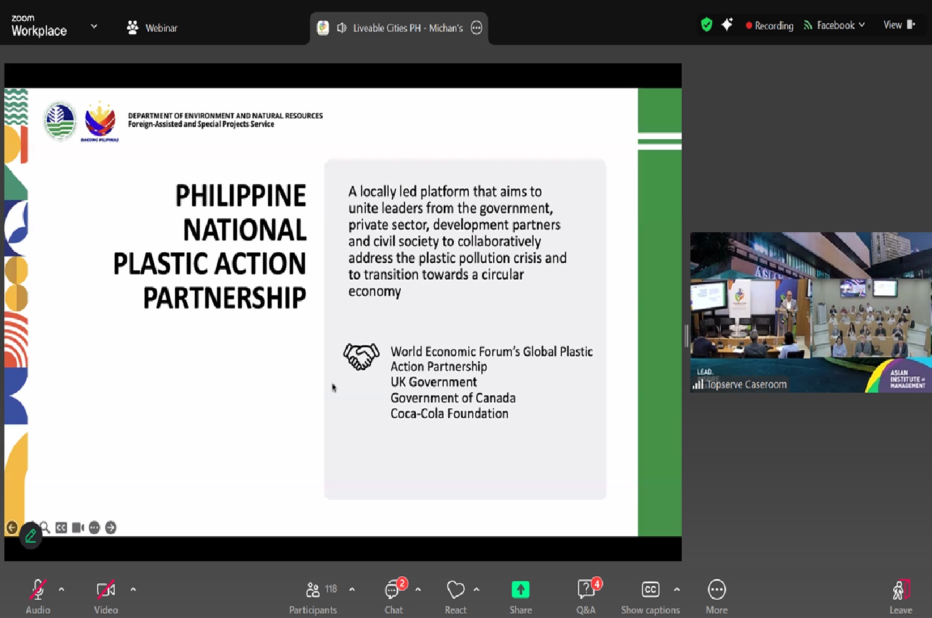Click the Leave meeting button
932x618 pixels.
pos(901,597)
